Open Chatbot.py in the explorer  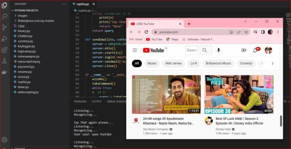point(25,36)
